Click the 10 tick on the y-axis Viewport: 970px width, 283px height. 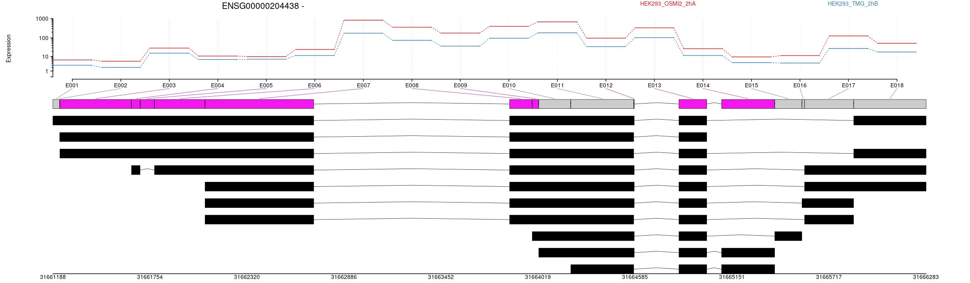45,57
